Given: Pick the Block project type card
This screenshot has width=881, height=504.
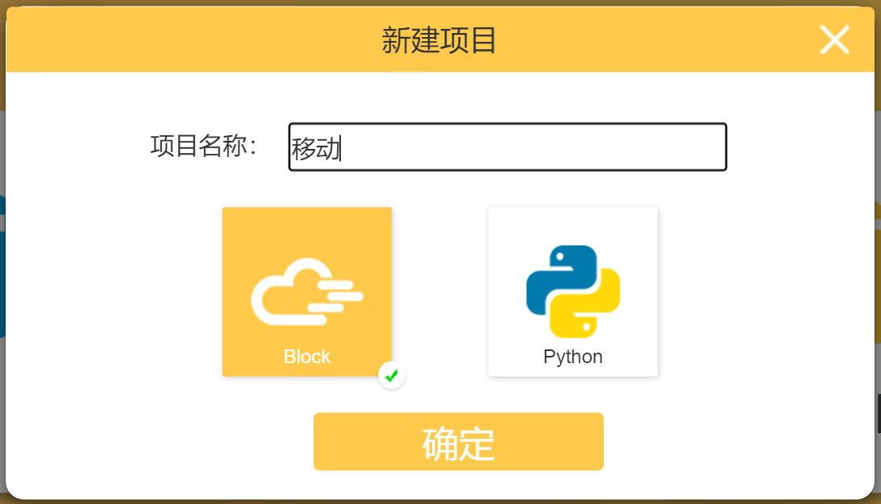Looking at the screenshot, I should pos(307,291).
